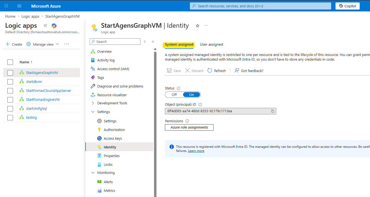The height and width of the screenshot is (197, 370).
Task: Click the Permissions info icon
Action: (187, 121)
